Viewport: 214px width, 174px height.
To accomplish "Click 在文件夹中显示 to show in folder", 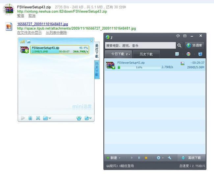I will click(30, 33).
